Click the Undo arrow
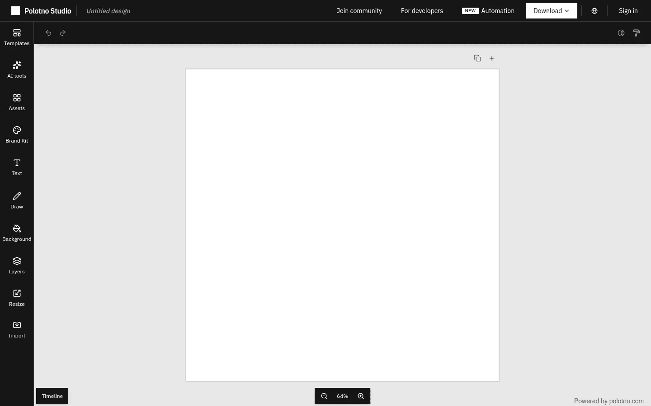Viewport: 651px width, 406px height. tap(48, 33)
